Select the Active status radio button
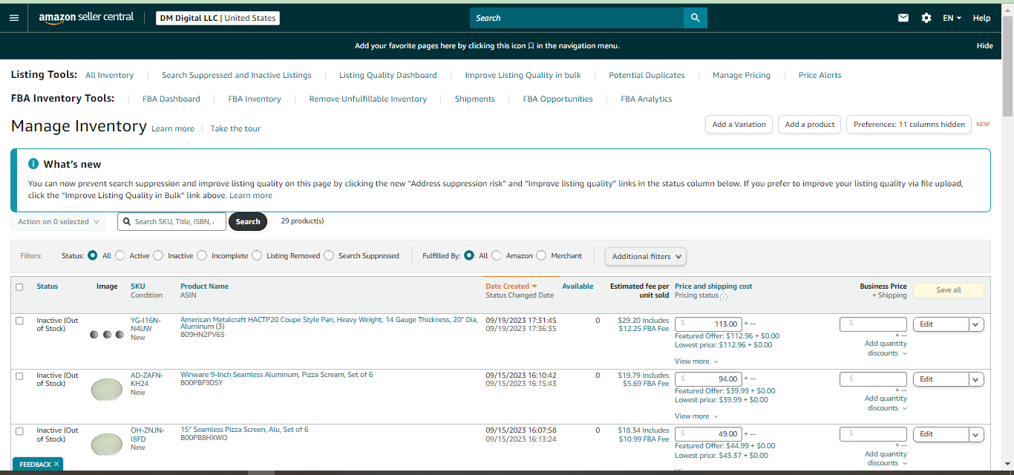This screenshot has width=1014, height=475. point(120,255)
